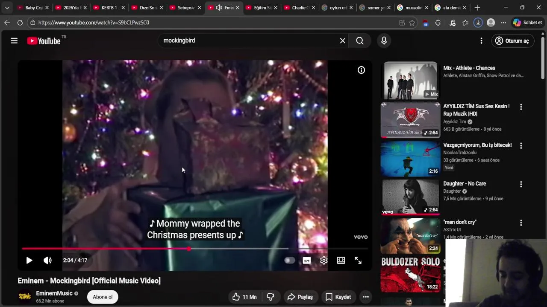Open options for Vazgeçmiyorum, Bu iş bitecek!
Screen dimensions: 547x307
tap(521, 146)
